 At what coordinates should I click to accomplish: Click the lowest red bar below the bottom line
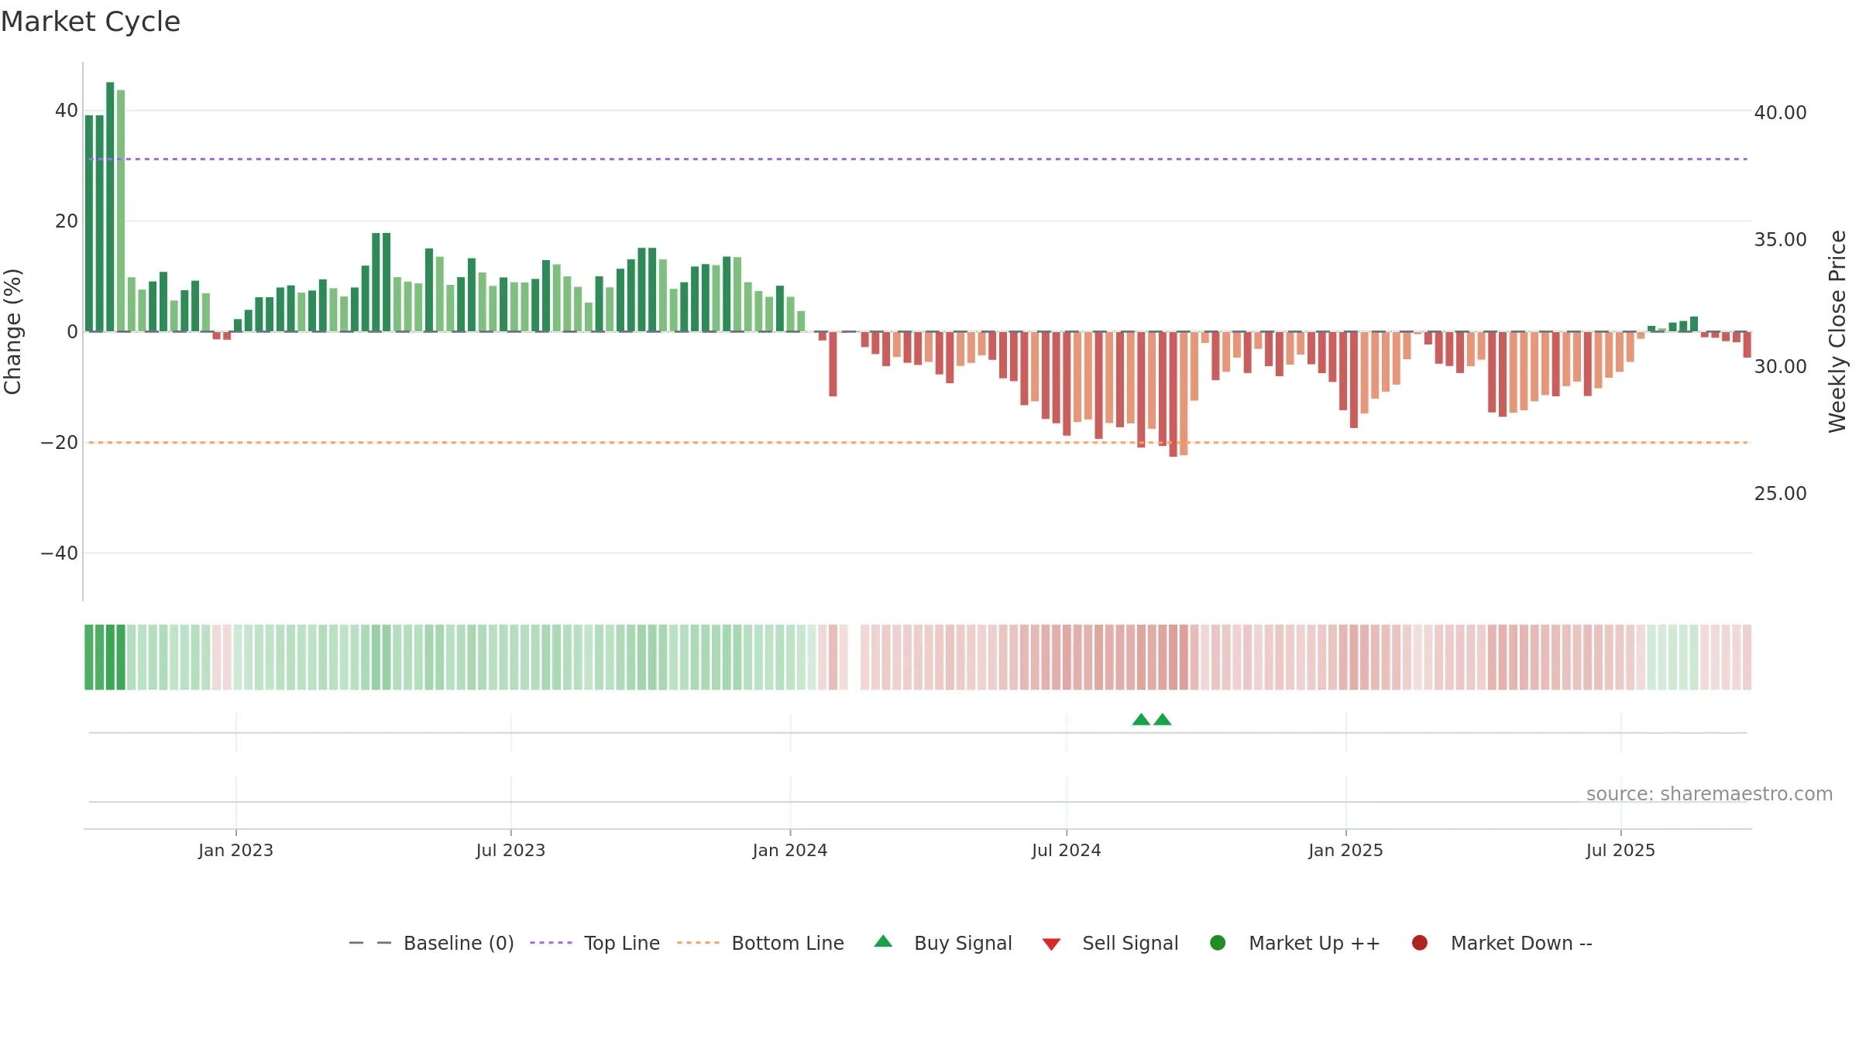[x=1173, y=394]
